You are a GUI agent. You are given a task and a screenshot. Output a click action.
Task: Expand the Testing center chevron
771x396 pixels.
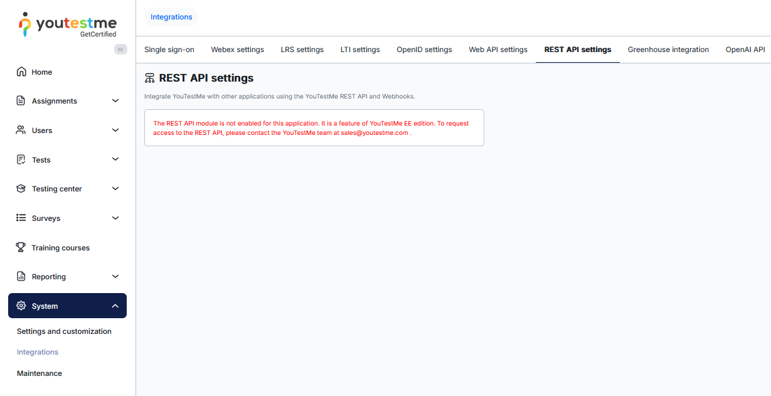tap(115, 188)
